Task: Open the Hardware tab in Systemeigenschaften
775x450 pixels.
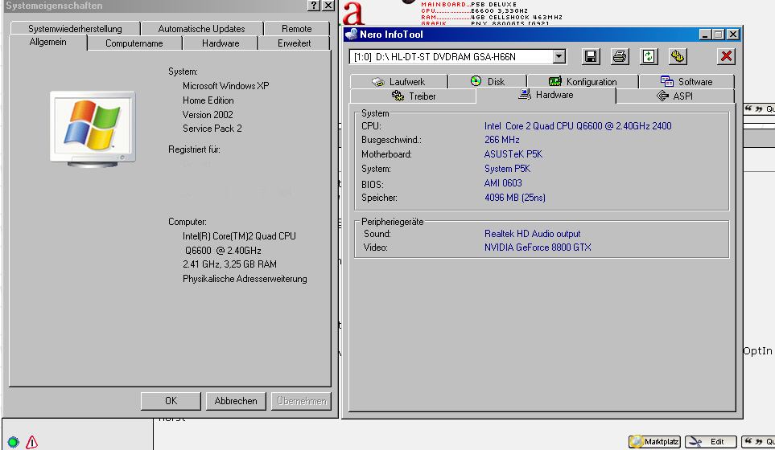Action: click(x=221, y=43)
